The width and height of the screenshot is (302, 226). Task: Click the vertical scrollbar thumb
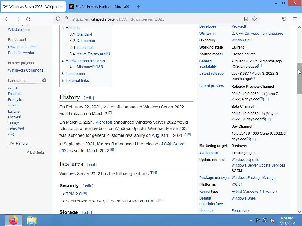[299, 78]
